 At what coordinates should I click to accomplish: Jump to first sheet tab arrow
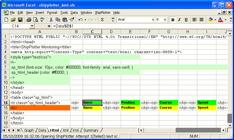point(4,130)
